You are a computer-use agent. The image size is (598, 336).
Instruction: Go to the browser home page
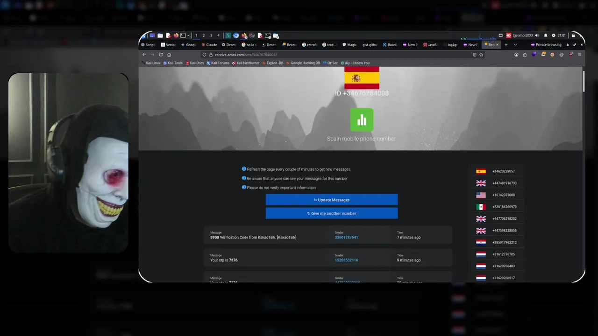(x=169, y=55)
